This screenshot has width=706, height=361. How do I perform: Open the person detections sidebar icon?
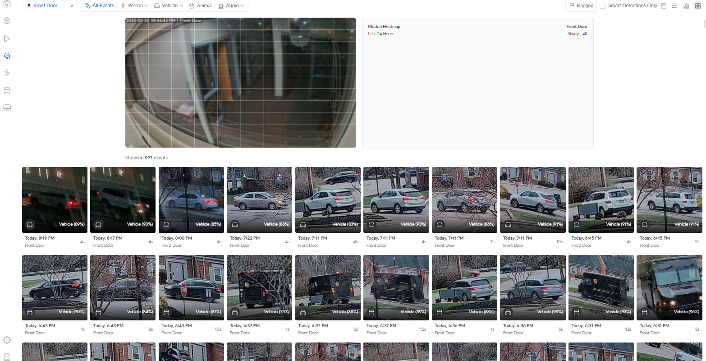click(x=7, y=73)
